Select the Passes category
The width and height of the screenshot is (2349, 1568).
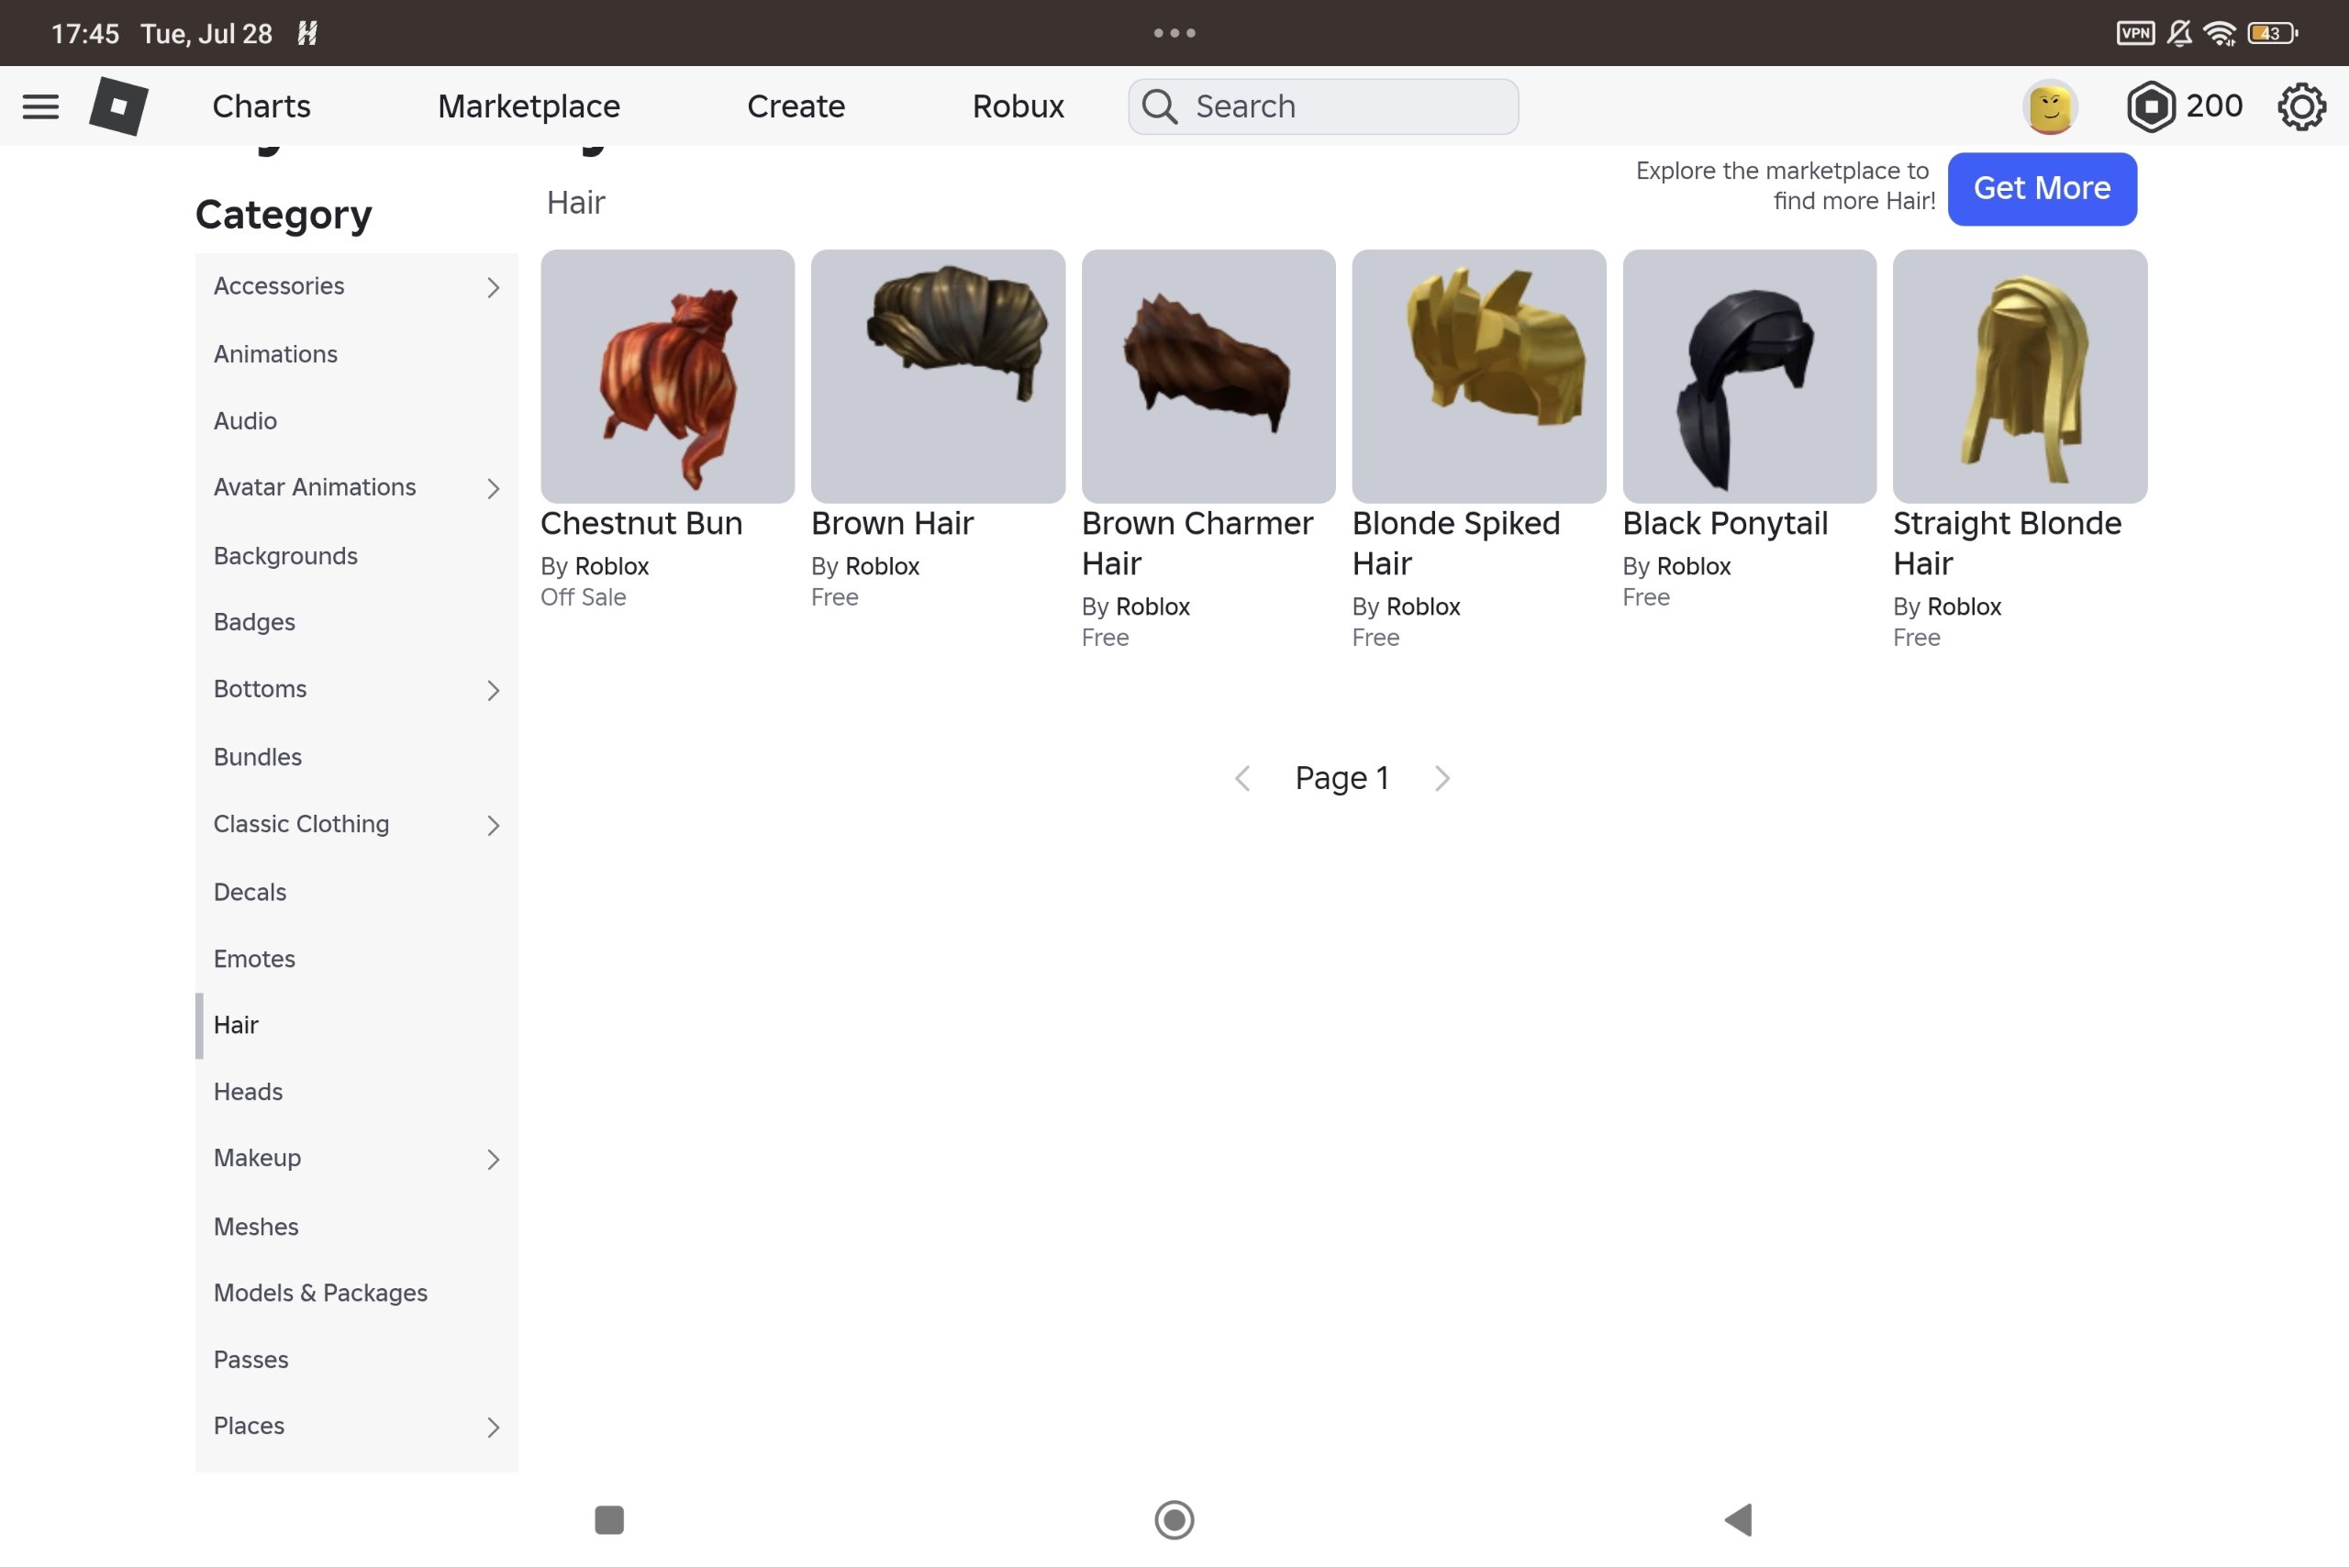coord(356,1360)
